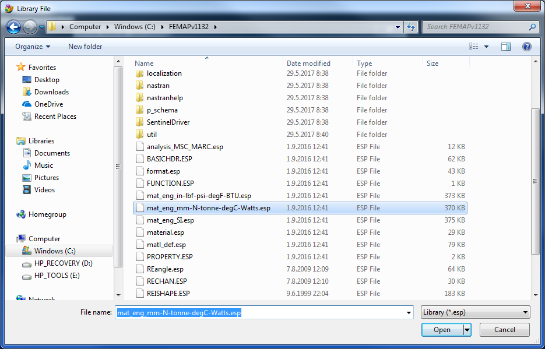Select FUNCTION.ESP file
The width and height of the screenshot is (545, 349).
tap(300, 184)
